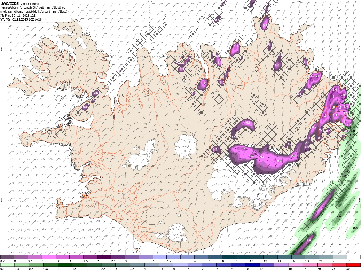
Task: Pick the deep blue 10 rain legend swatch
Action: click(x=252, y=265)
